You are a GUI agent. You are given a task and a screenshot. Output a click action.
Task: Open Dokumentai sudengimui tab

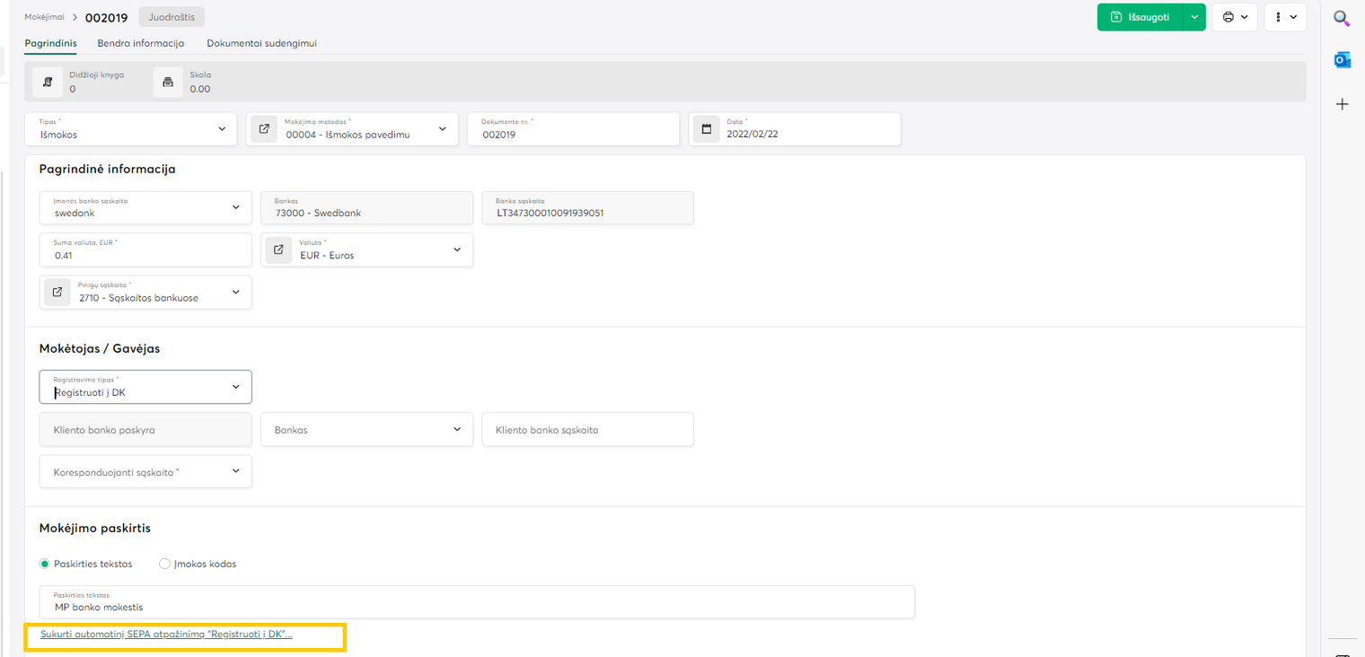(x=261, y=43)
